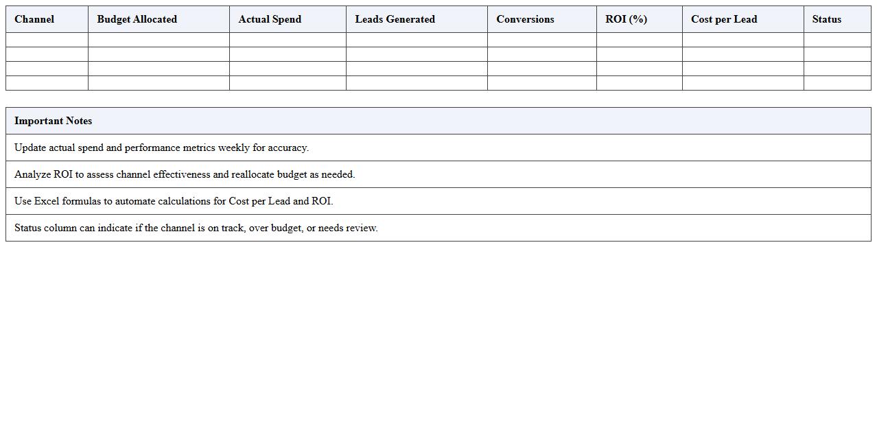Click the Cost per Lead header
877x446 pixels.
coord(723,19)
